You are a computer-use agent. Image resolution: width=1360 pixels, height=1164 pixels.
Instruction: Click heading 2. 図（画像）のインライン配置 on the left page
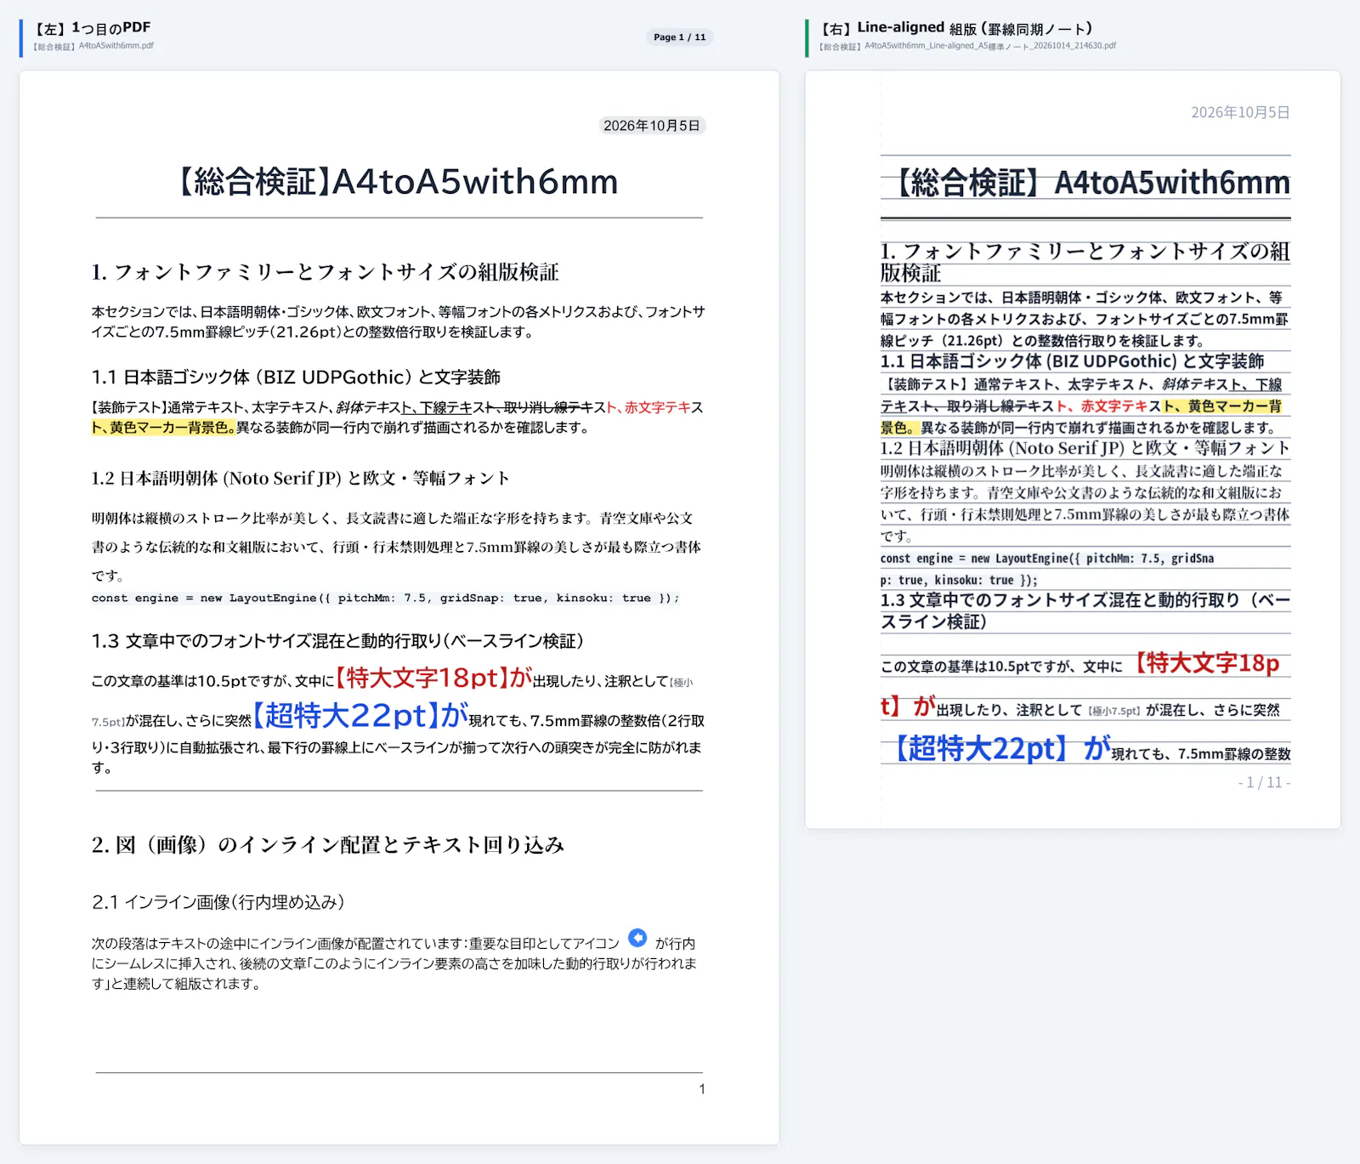328,844
